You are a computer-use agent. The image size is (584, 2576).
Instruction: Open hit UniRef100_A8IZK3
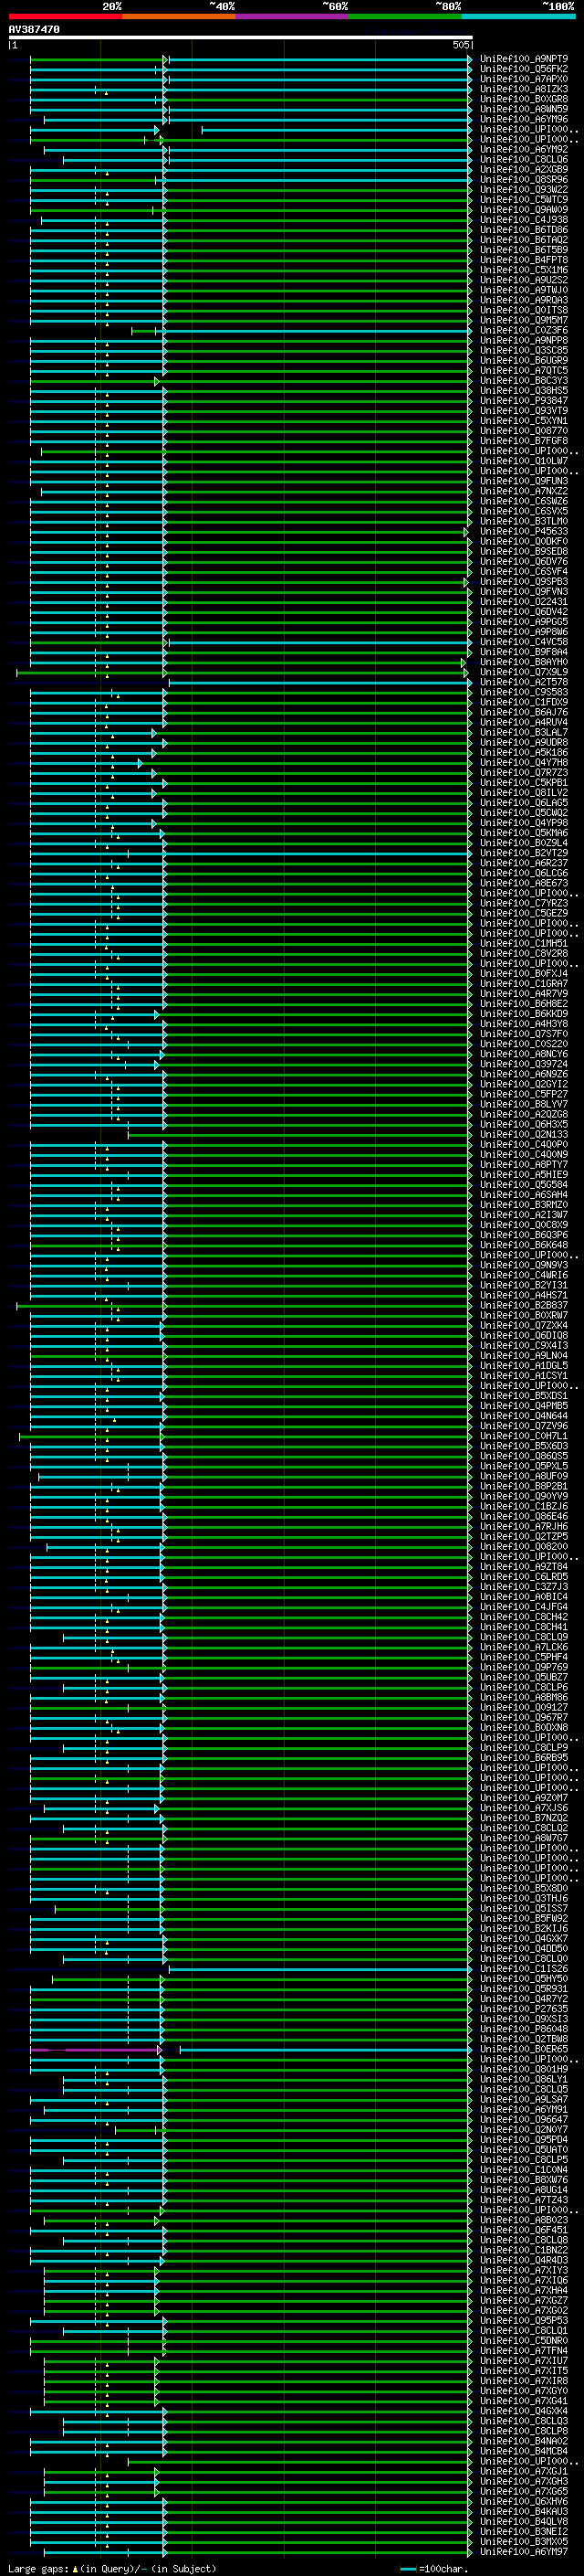tap(524, 89)
